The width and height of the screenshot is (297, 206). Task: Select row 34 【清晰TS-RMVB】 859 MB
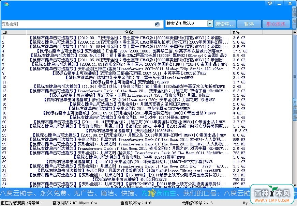147,184
